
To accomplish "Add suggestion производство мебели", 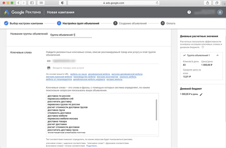I will pos(85,77).
